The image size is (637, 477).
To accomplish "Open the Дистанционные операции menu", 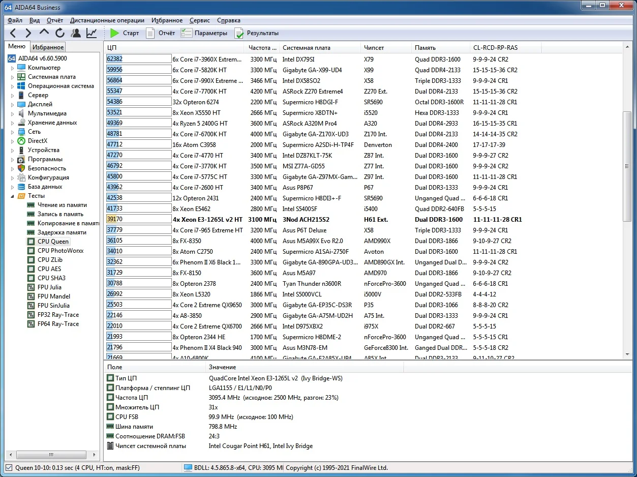I will coord(107,20).
